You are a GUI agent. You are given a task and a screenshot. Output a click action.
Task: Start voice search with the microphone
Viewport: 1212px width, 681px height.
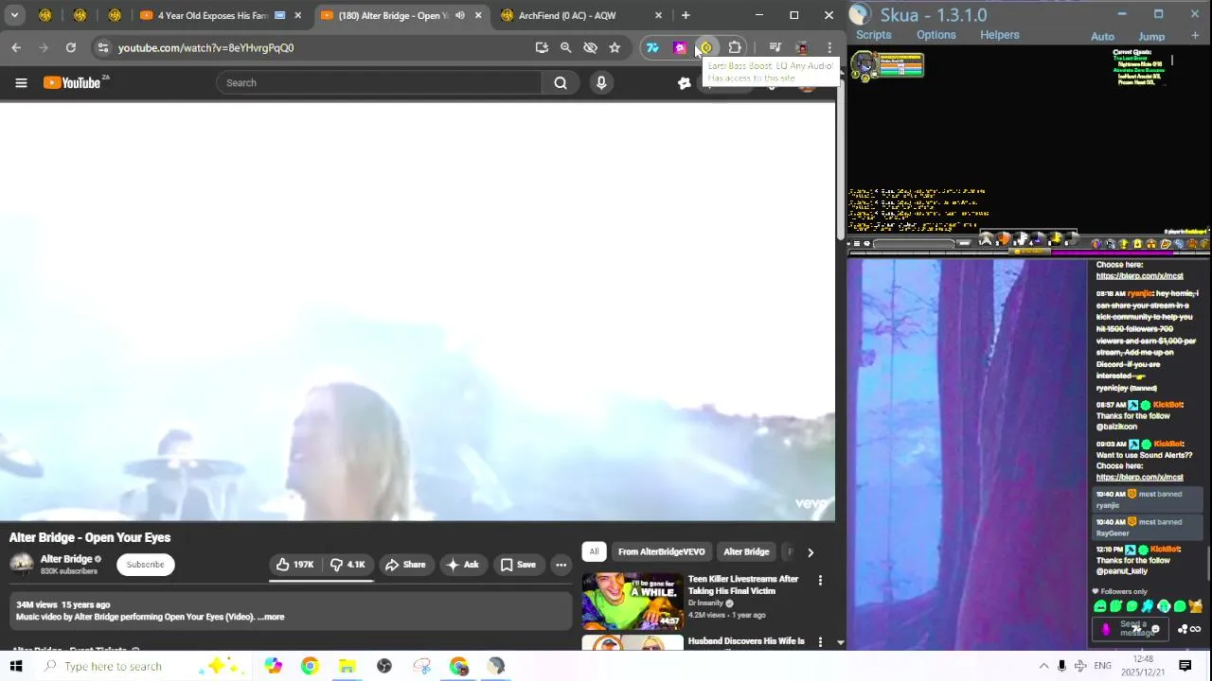601,83
